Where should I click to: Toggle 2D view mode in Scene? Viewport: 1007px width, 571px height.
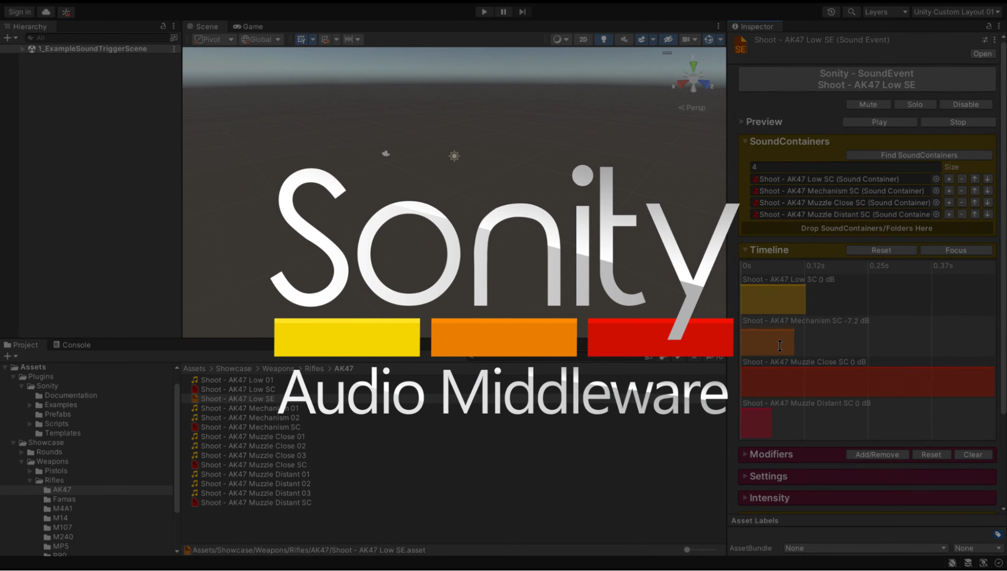click(x=583, y=39)
